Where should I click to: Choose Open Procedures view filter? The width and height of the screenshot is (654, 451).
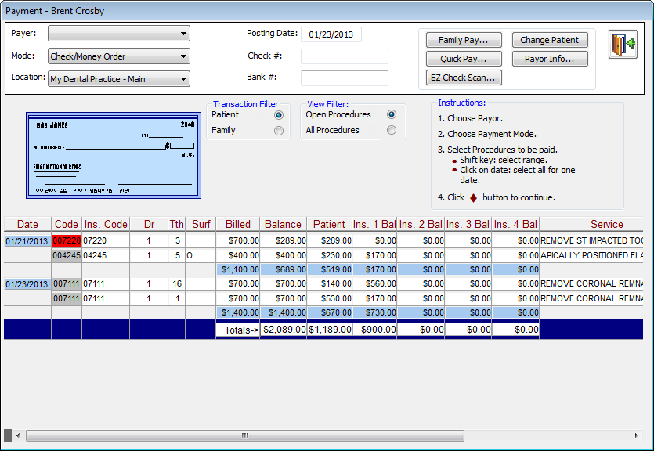392,115
